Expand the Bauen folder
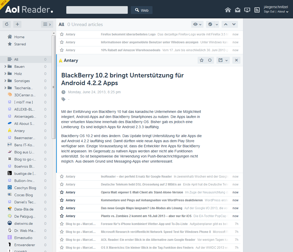 [x=5, y=67]
